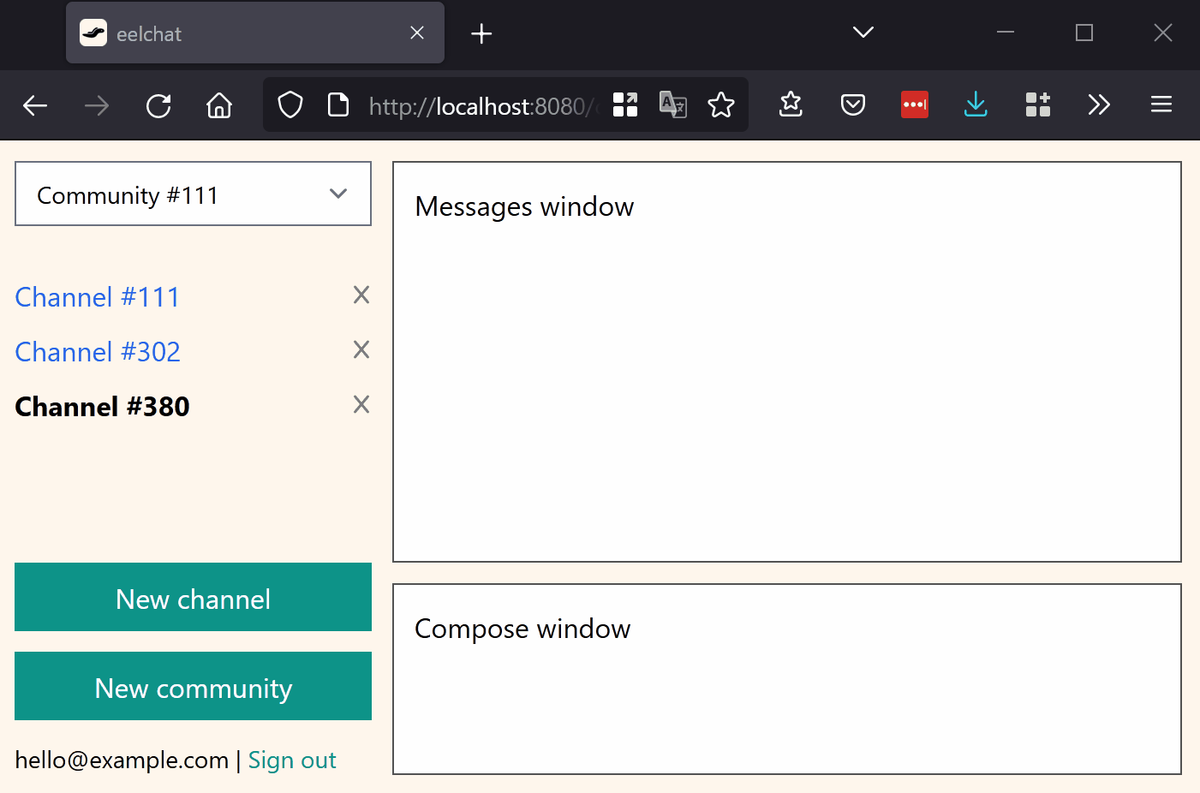Select the eelchat browser tab
1200x793 pixels.
point(255,33)
